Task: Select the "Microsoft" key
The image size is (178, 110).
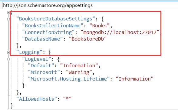Action: click(x=44, y=72)
